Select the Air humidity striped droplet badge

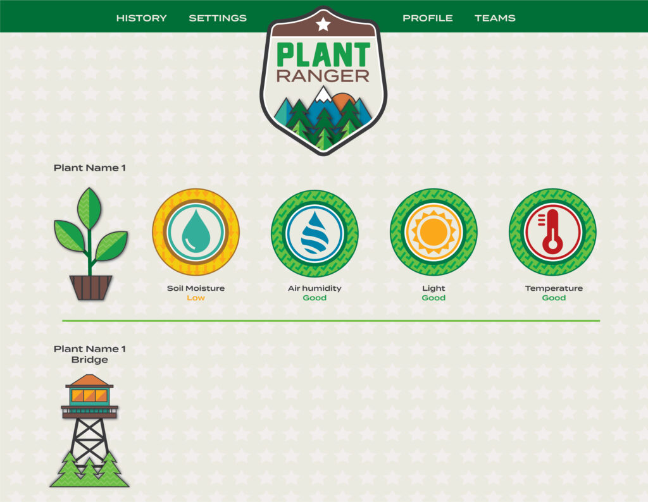(315, 231)
